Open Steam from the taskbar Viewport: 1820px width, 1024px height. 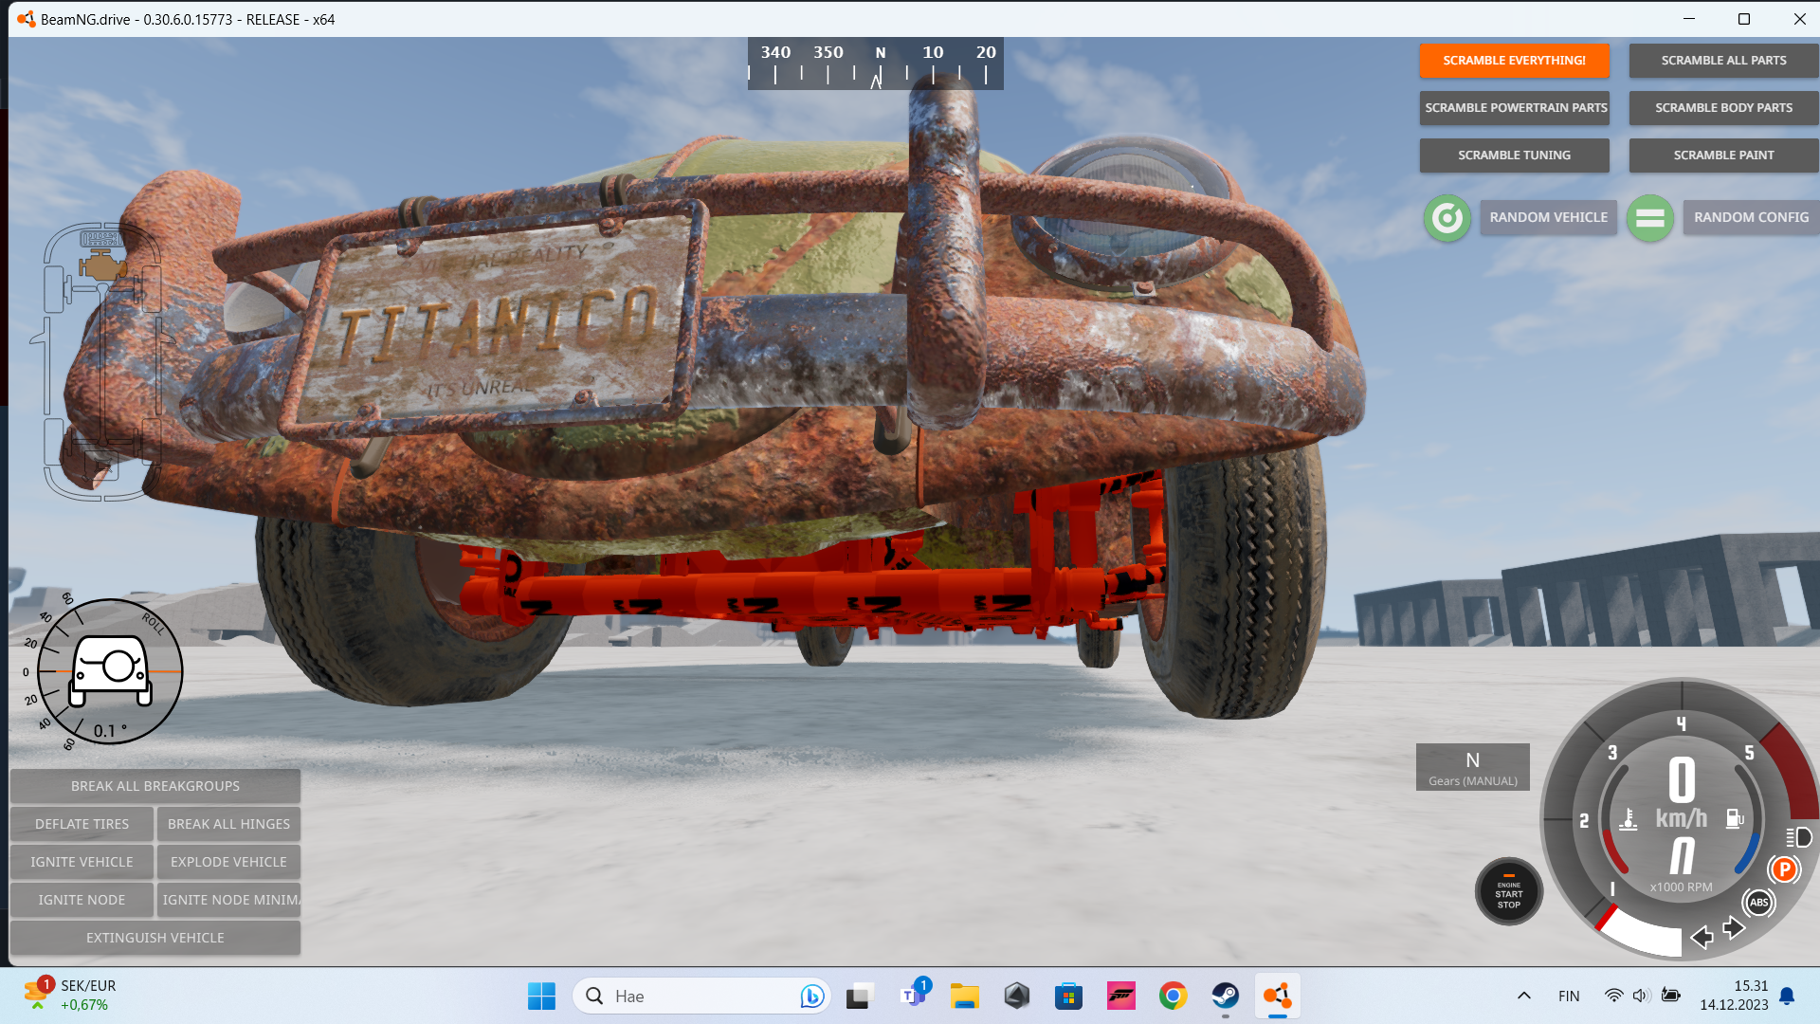(1225, 996)
